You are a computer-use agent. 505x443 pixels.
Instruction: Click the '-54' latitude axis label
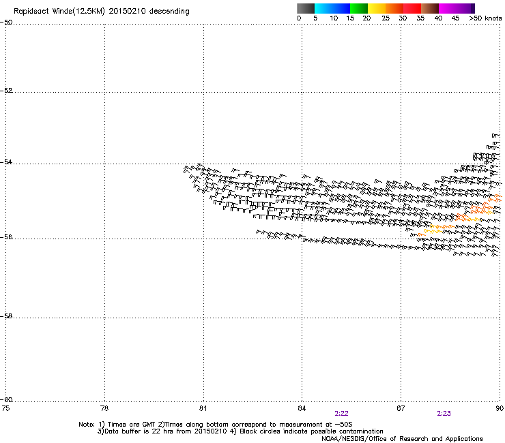tap(6, 162)
